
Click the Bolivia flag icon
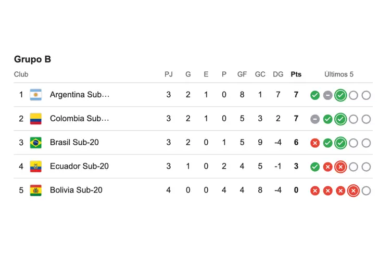[x=35, y=190]
